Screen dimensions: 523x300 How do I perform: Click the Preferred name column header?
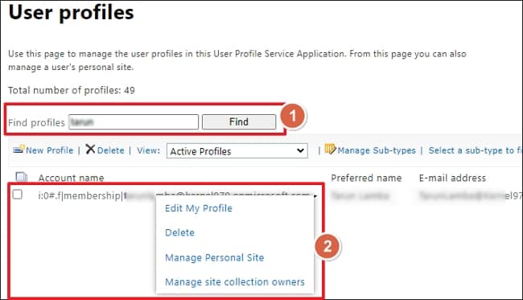click(x=366, y=178)
